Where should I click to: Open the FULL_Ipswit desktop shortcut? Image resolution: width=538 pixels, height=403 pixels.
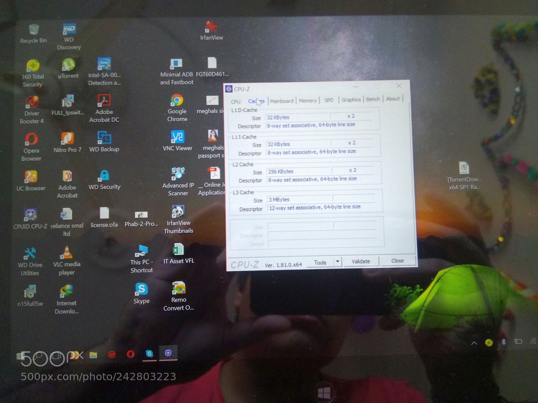(68, 105)
